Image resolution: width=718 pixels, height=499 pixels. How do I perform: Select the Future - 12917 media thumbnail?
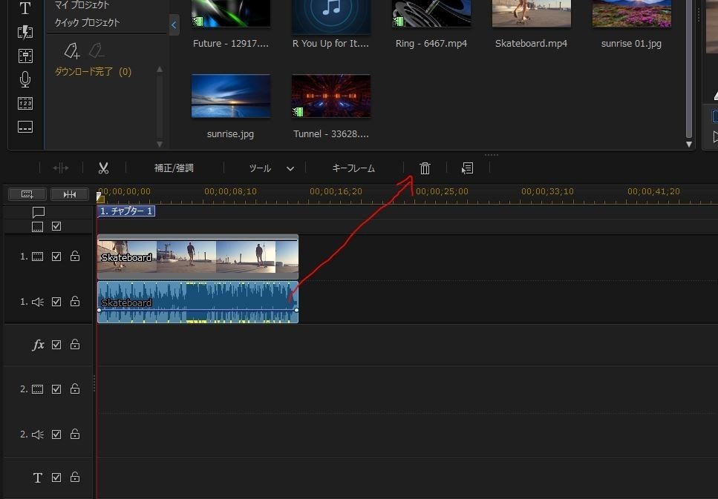tap(231, 13)
